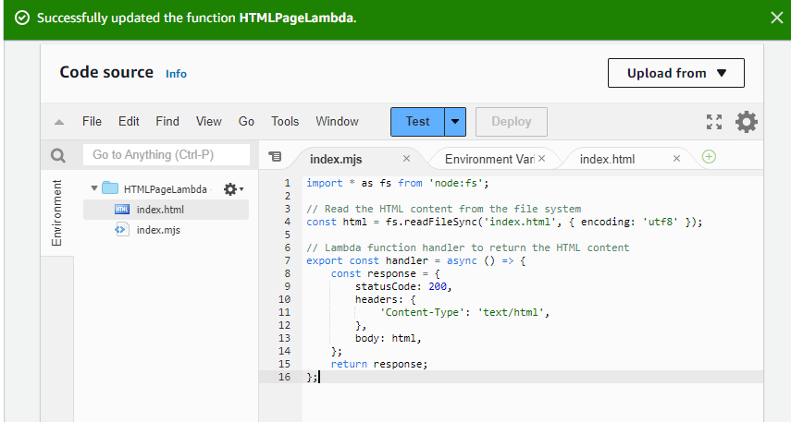
Task: Click the search magnifier icon in sidebar
Action: click(58, 155)
